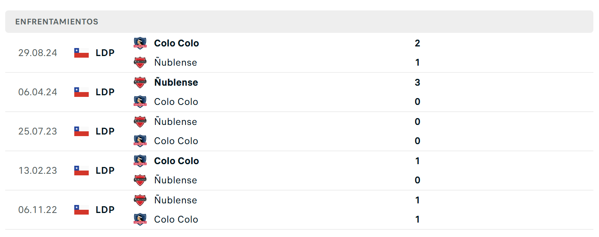
Task: Click Chile flag next to 13.02.23 date
Action: [x=81, y=171]
